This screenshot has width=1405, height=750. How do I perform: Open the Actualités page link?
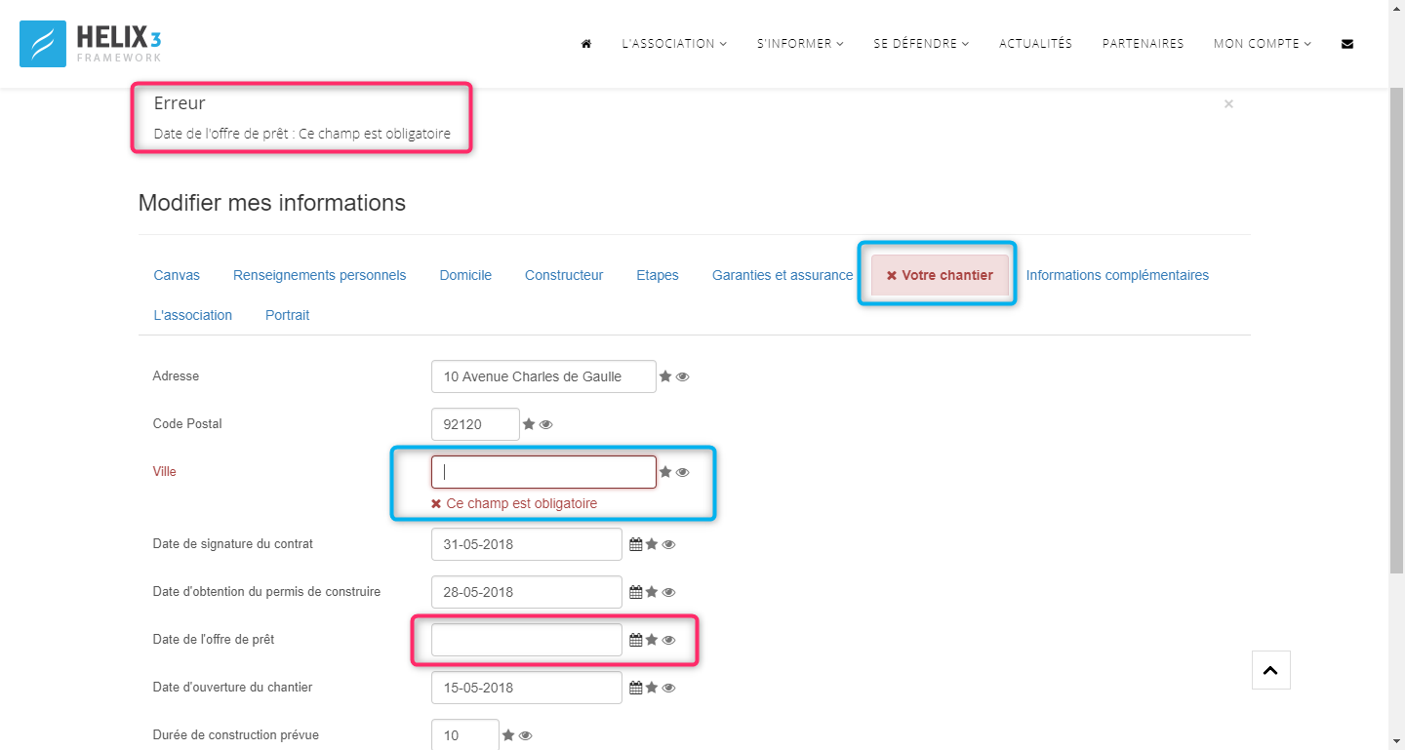(x=1035, y=44)
